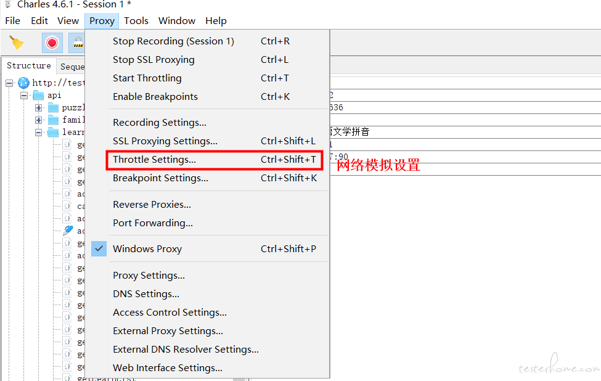Toggle the checked Windows Proxy option
The image size is (601, 381).
(x=207, y=249)
